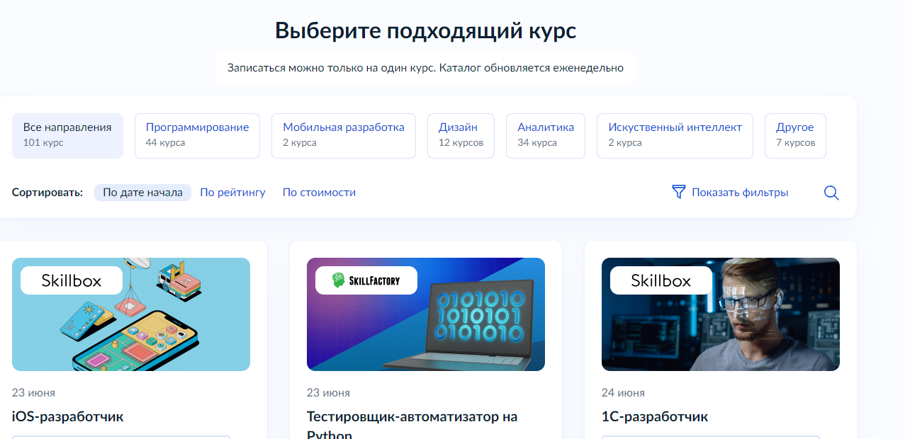This screenshot has width=905, height=439.
Task: Open the iOS-разработчик course
Action: [66, 416]
